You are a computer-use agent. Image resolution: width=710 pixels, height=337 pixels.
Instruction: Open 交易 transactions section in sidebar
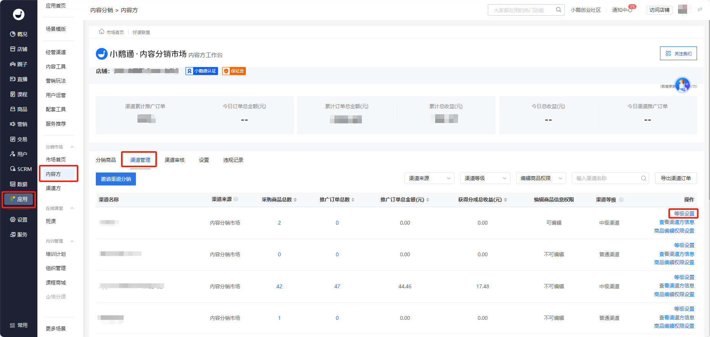coord(19,139)
